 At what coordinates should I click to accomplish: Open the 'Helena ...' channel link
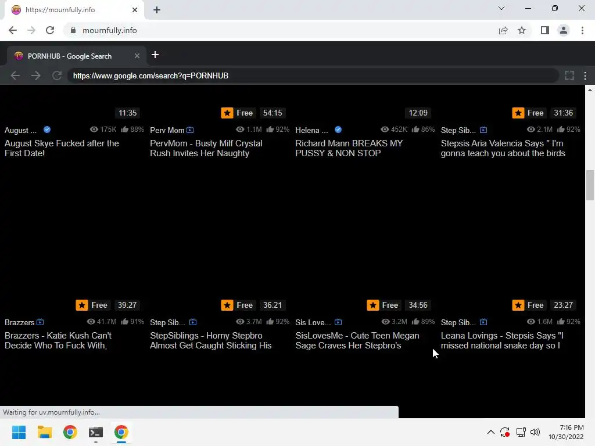tap(311, 131)
